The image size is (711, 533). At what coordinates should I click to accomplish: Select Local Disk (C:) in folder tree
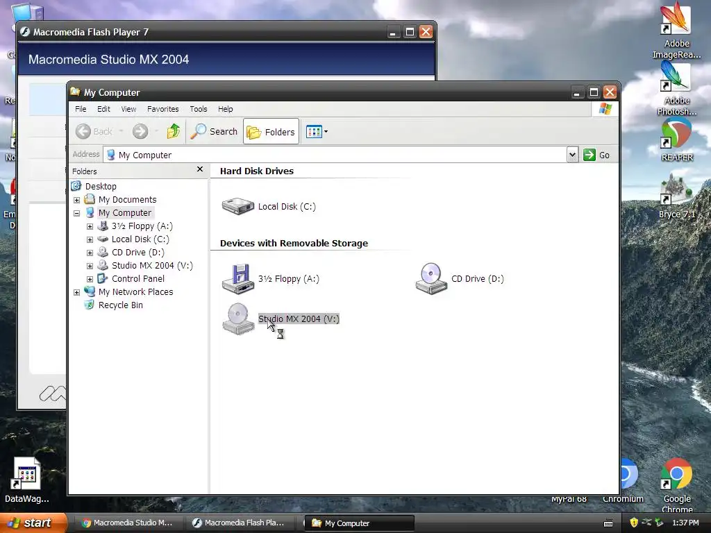click(x=140, y=239)
